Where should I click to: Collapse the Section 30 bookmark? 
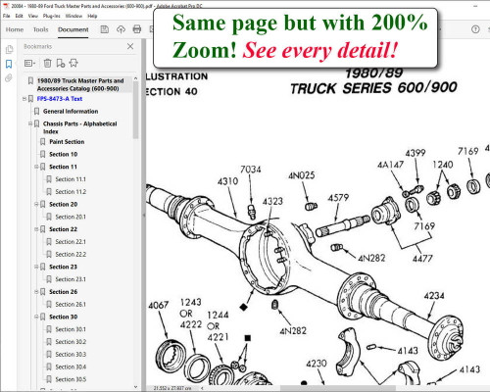(x=36, y=317)
